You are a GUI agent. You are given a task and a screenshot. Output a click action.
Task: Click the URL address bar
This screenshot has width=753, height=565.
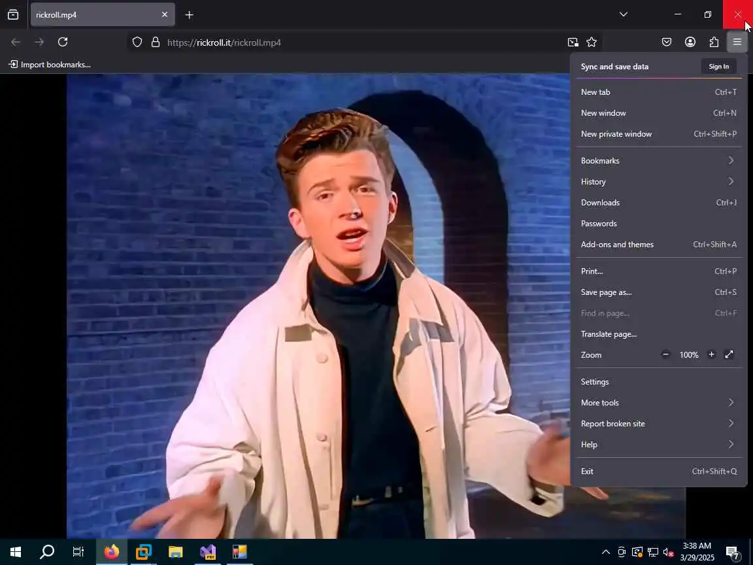coord(365,43)
